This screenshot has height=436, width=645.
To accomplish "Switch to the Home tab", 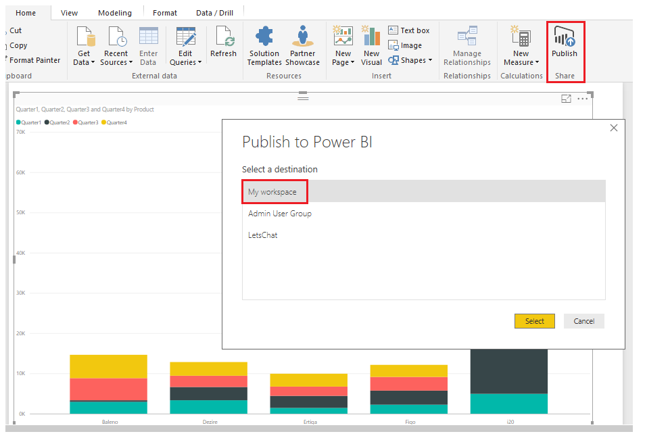I will [26, 13].
